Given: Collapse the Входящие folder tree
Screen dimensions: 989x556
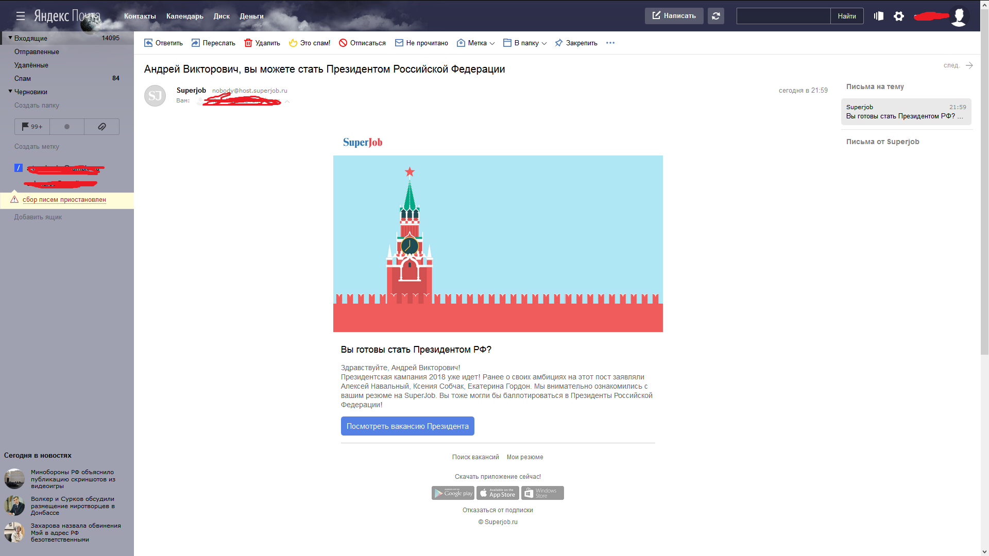Looking at the screenshot, I should (x=10, y=38).
